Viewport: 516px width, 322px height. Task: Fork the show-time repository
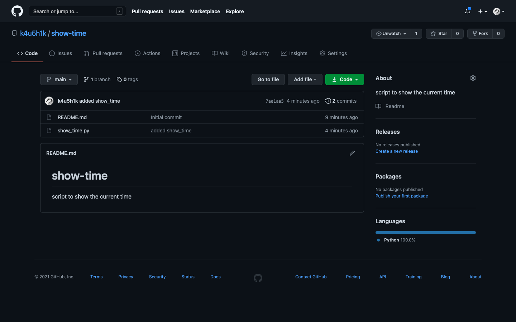coord(480,34)
